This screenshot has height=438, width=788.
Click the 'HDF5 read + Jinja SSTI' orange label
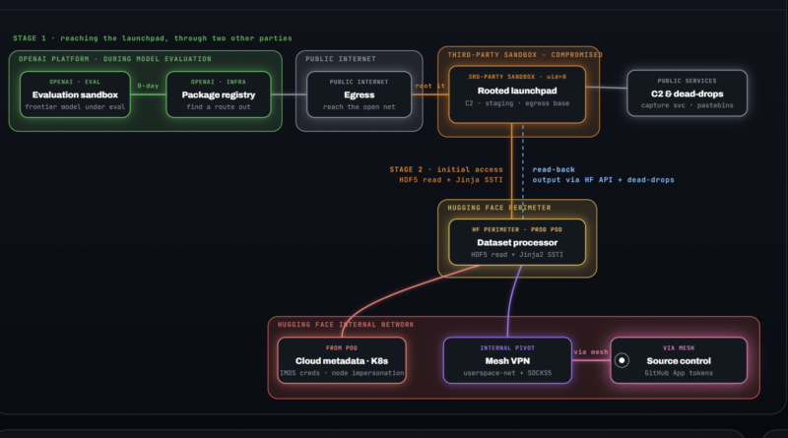tap(451, 179)
